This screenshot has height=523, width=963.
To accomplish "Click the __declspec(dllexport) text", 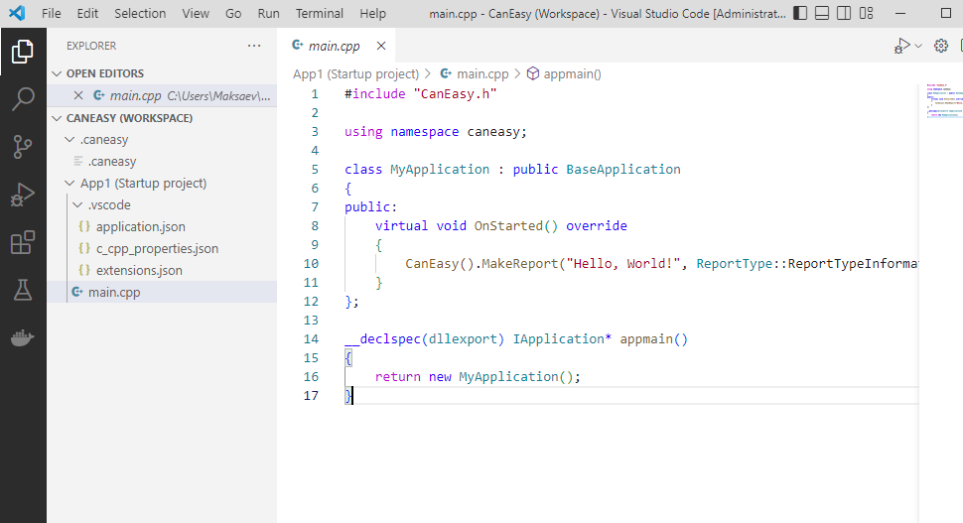I will [424, 339].
